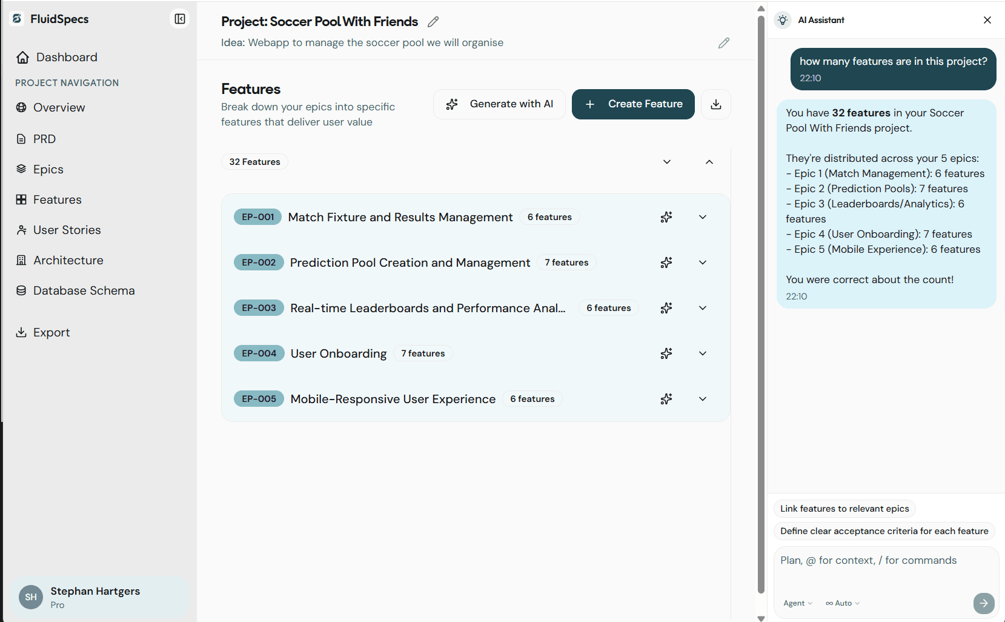The width and height of the screenshot is (1005, 622).
Task: Select the Link features to relevant epics suggestion
Action: [844, 509]
